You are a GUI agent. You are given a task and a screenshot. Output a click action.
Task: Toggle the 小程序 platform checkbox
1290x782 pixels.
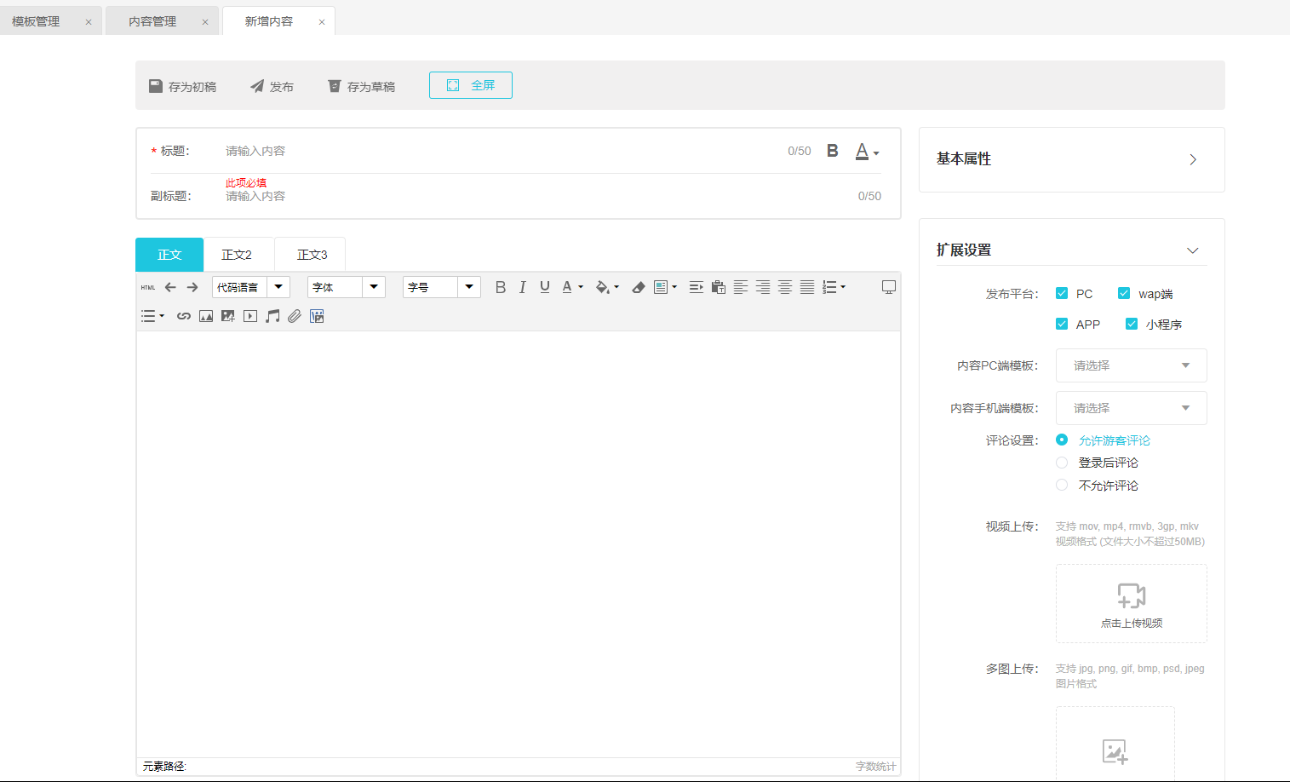coord(1132,325)
